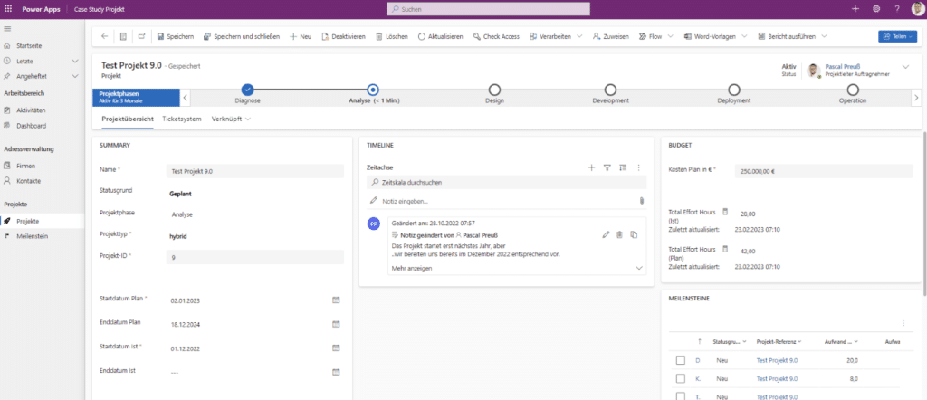Click Zuweisen command
Screen dimensions: 927x400
(611, 36)
